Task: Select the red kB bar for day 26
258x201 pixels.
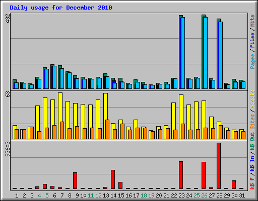Action: [204, 175]
